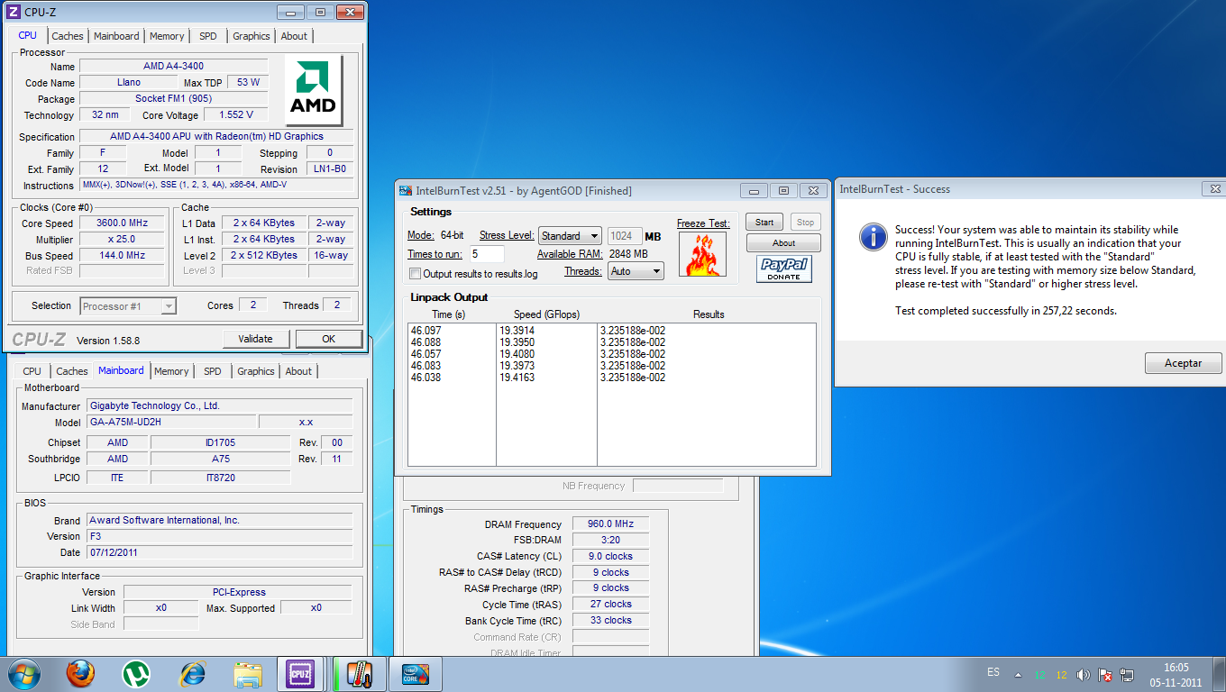
Task: Select the Core Voltage value 1.552 V
Action: [x=236, y=114]
